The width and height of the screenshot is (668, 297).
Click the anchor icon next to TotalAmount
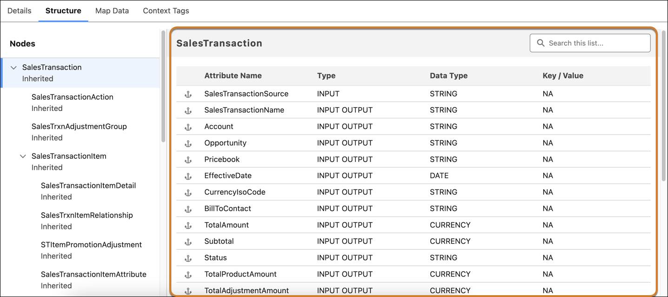click(188, 225)
